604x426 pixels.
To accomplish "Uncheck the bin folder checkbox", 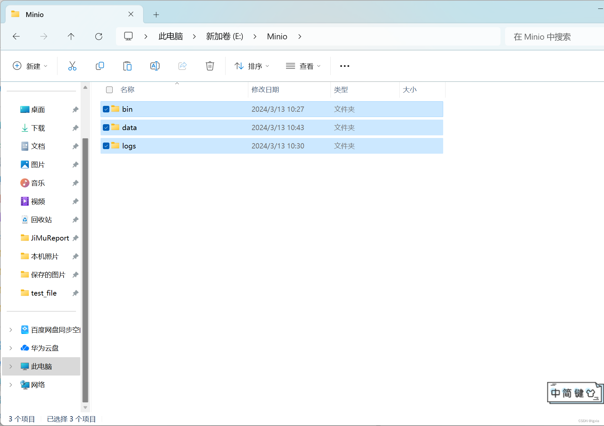I will (106, 109).
